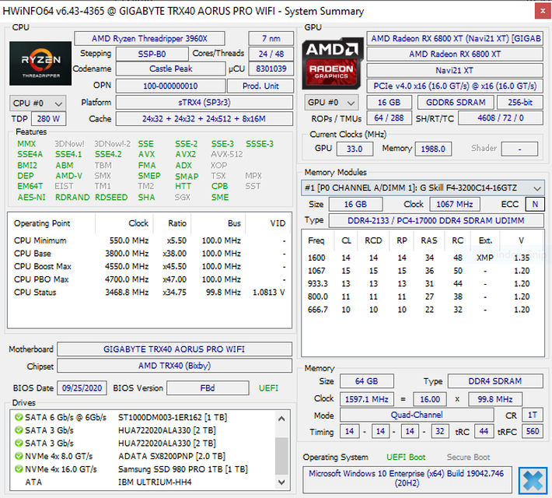This screenshot has height=498, width=552.
Task: Click the Ryzen Threadripper logo
Action: point(40,64)
